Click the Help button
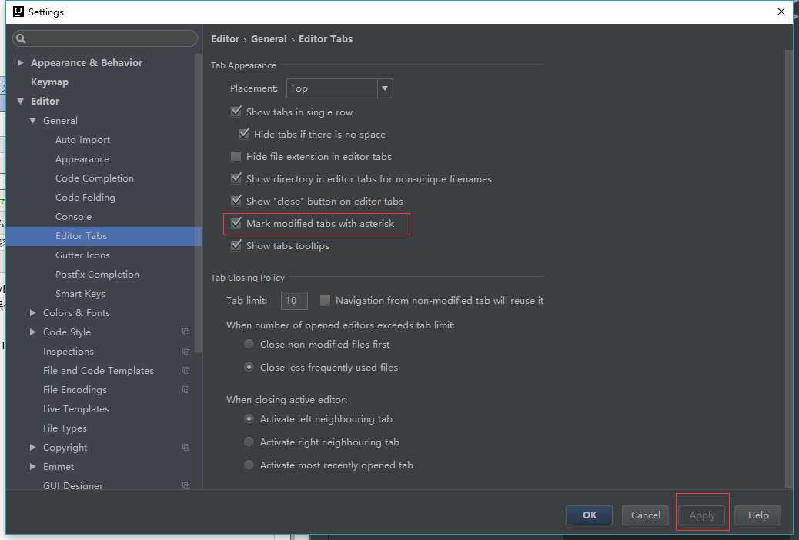 pyautogui.click(x=758, y=515)
